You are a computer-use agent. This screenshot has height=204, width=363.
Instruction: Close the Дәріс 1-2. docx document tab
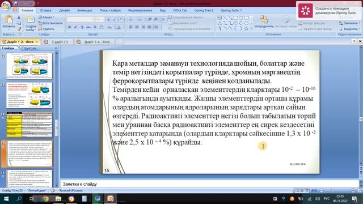click(36, 42)
